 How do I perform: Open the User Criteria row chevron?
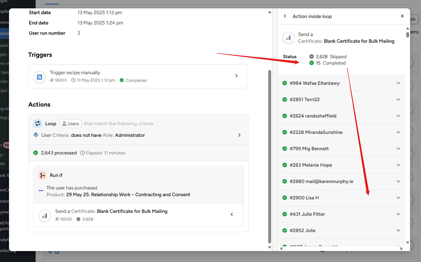pos(239,135)
